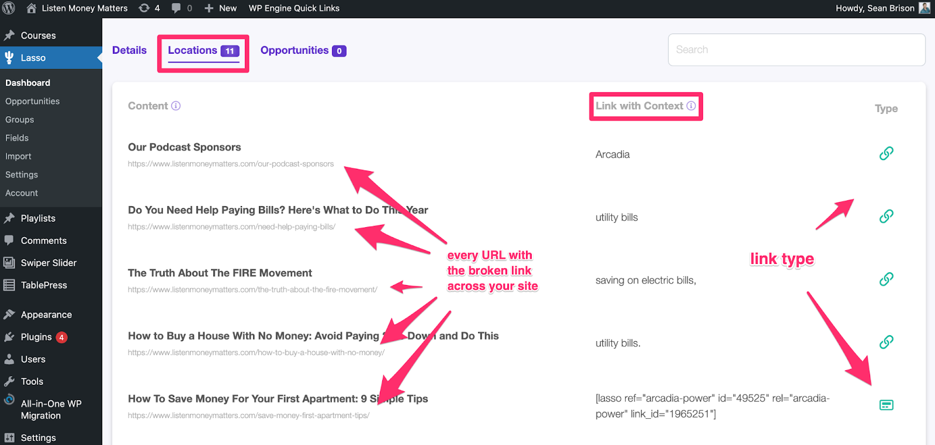Viewport: 935px width, 445px height.
Task: Open How to Buy a House post title
Action: click(313, 336)
